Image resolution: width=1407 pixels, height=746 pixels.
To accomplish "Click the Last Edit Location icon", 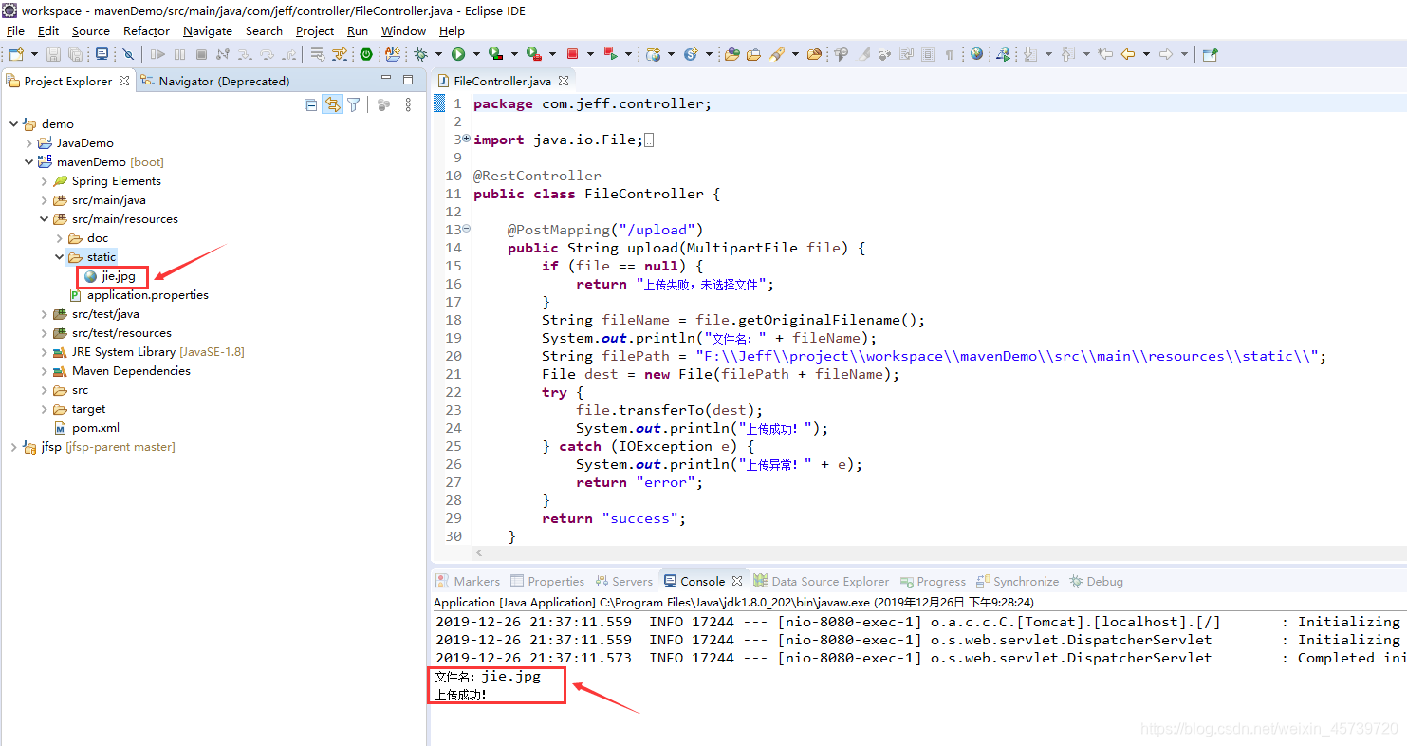I will coord(1104,54).
